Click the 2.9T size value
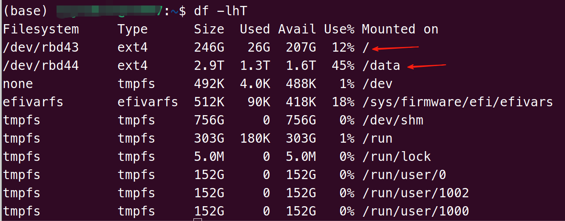Screen dimensions: 565x221 209,66
